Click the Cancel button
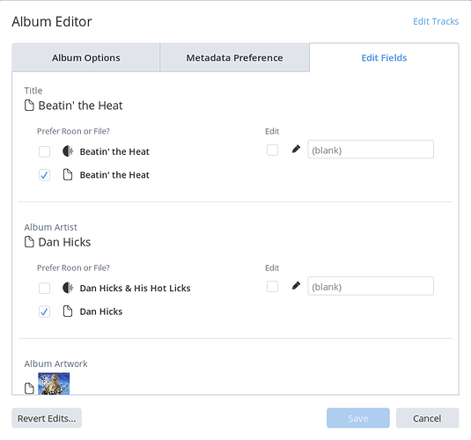Screen dimensions: 471x440 427,418
